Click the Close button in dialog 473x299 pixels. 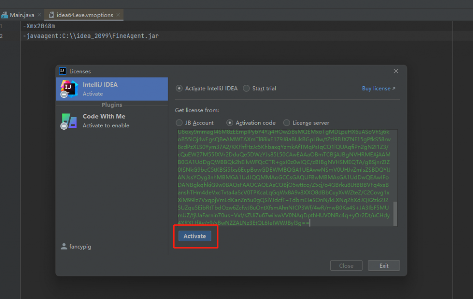346,265
